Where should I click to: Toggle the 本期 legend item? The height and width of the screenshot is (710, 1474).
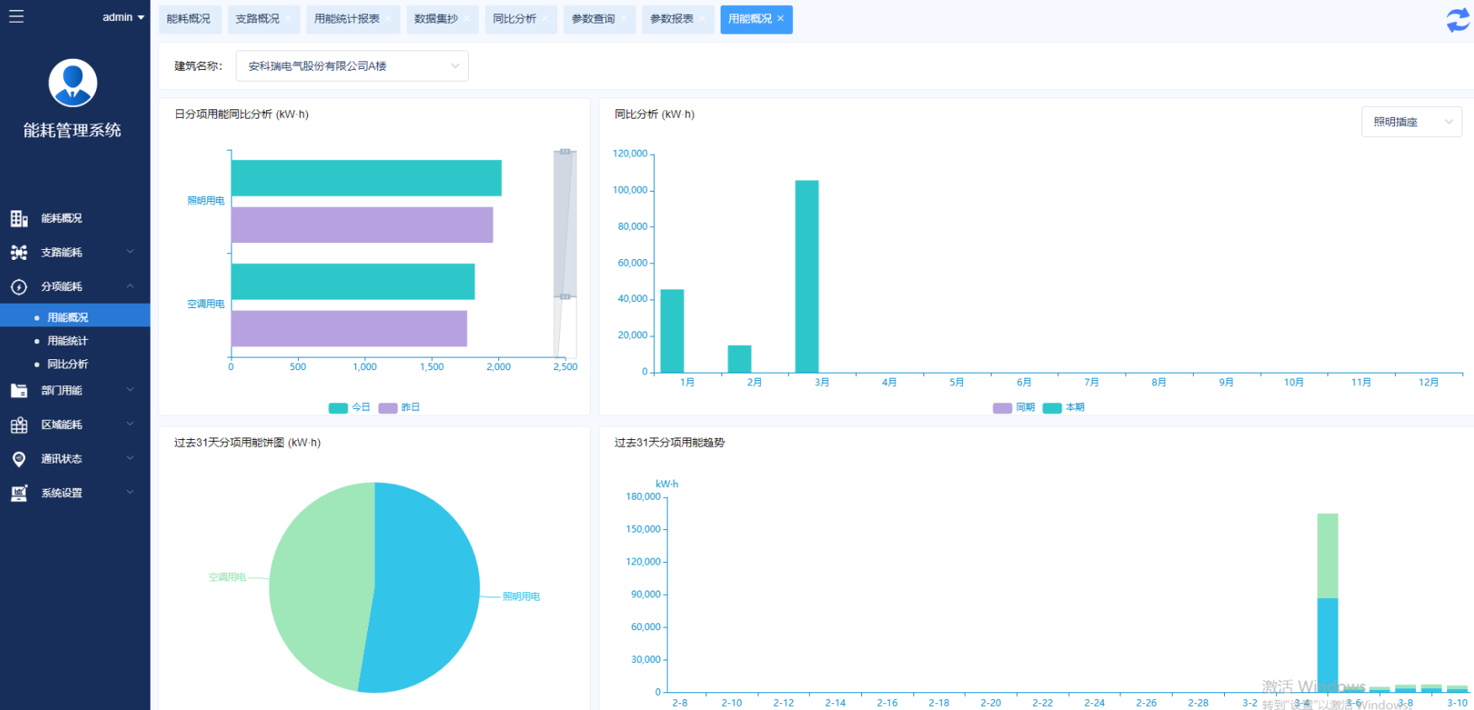click(x=1063, y=407)
